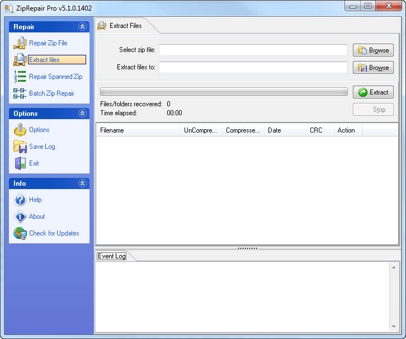Click the Select zip file input field

253,50
